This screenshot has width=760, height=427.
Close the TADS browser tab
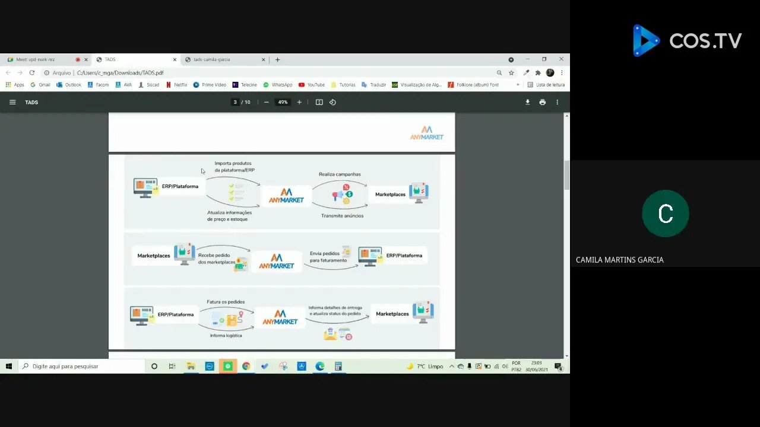coord(175,59)
